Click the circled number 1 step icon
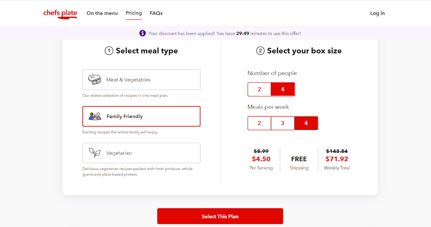The image size is (431, 227). click(x=109, y=51)
